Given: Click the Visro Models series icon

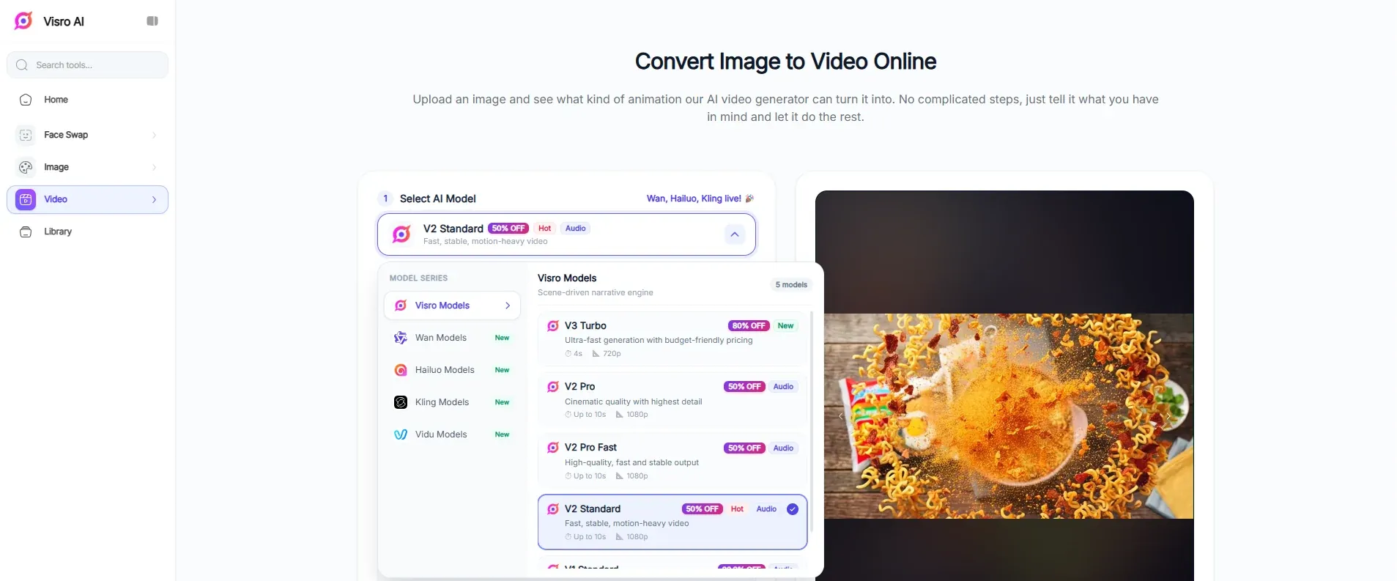Looking at the screenshot, I should pos(401,306).
